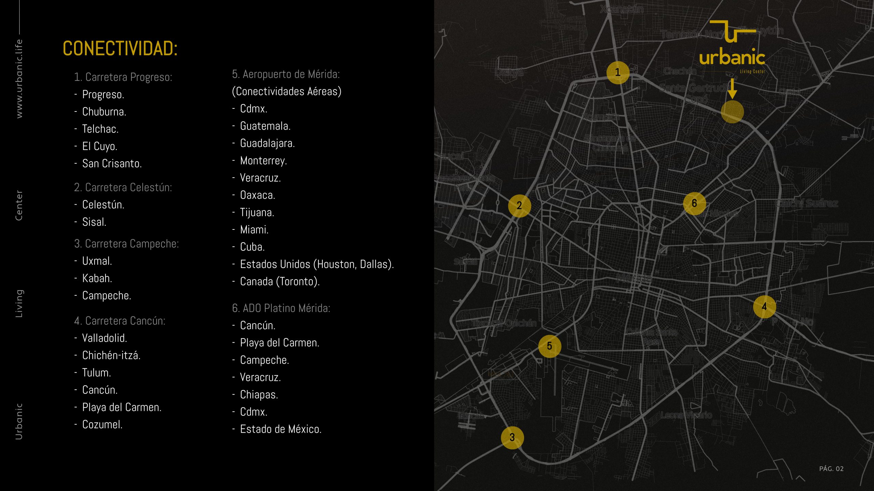Select the Aeropuerto de Mérida heading

click(286, 74)
